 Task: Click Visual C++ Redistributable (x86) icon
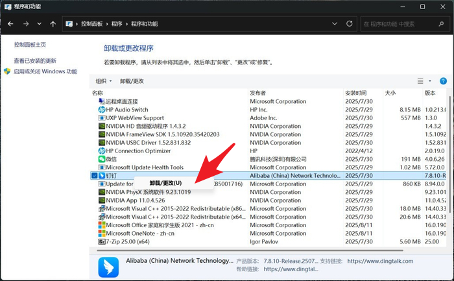coord(102,208)
